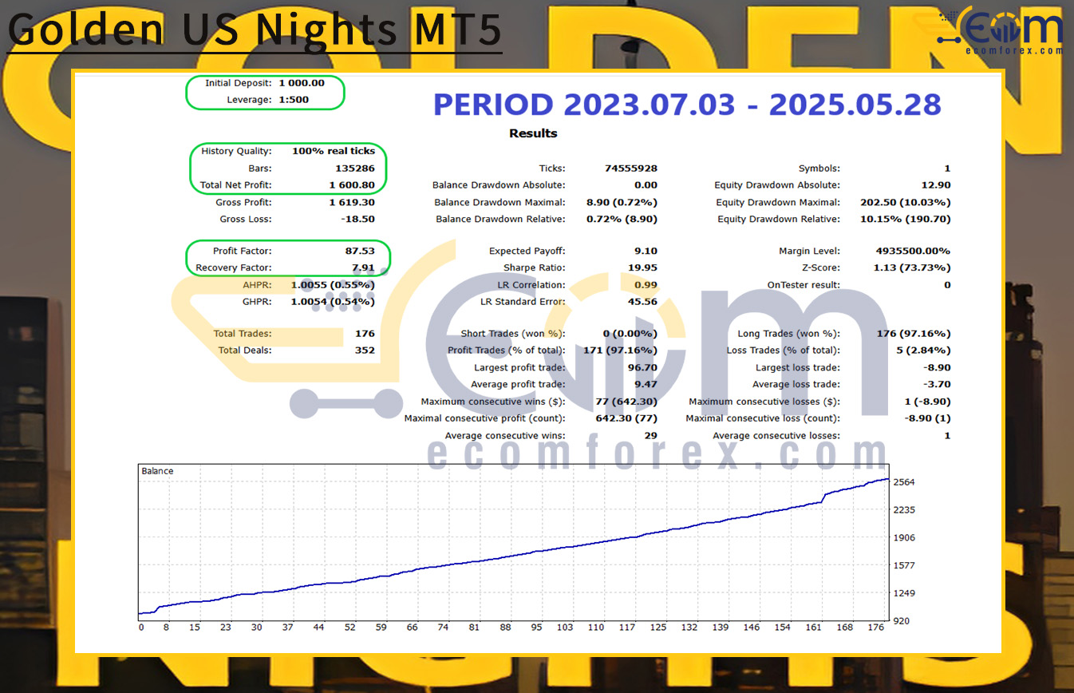
Task: Select chart y-axis label '920'
Action: click(x=902, y=620)
